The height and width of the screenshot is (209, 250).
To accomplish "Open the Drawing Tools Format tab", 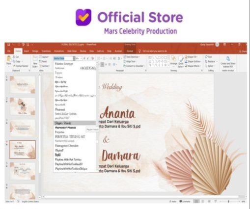I will [130, 51].
